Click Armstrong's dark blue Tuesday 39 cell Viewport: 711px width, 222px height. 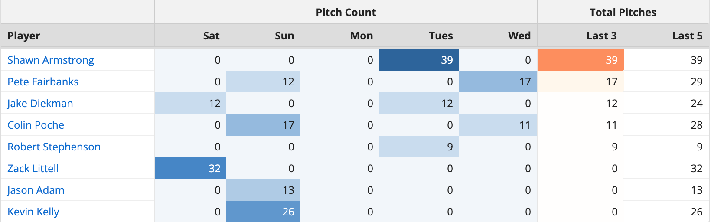pos(419,60)
